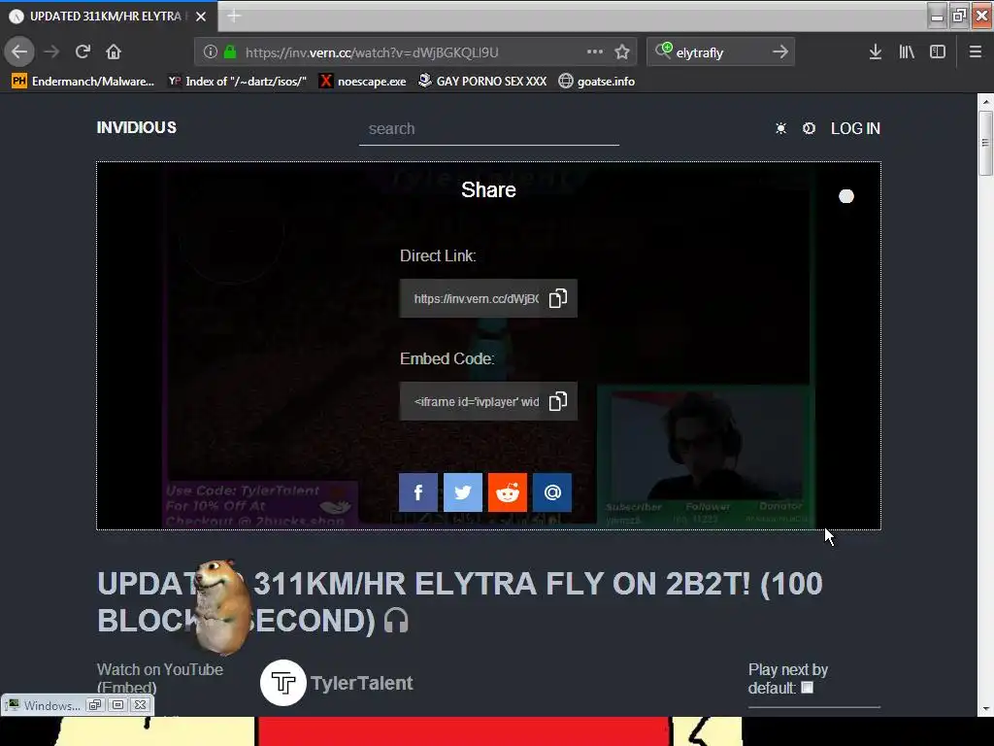994x746 pixels.
Task: Open a new browser tab
Action: click(234, 16)
